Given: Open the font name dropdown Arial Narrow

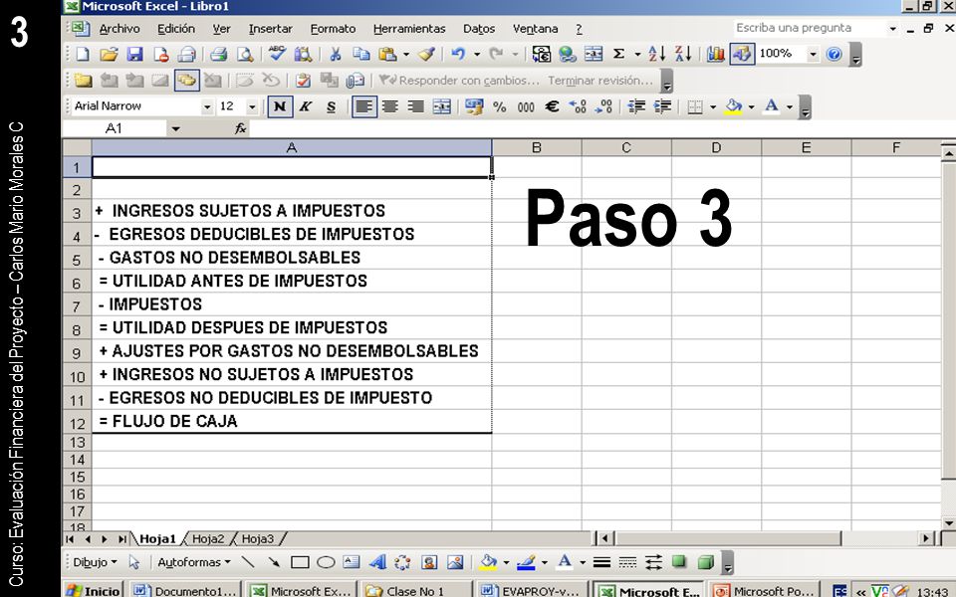Looking at the screenshot, I should [x=207, y=107].
